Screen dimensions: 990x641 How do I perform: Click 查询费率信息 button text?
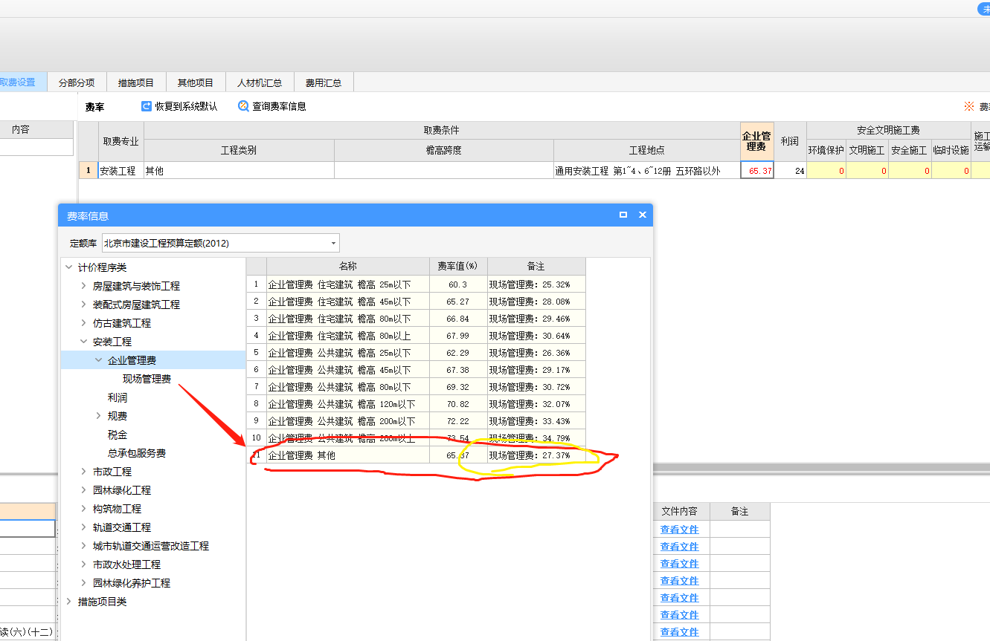(x=279, y=106)
